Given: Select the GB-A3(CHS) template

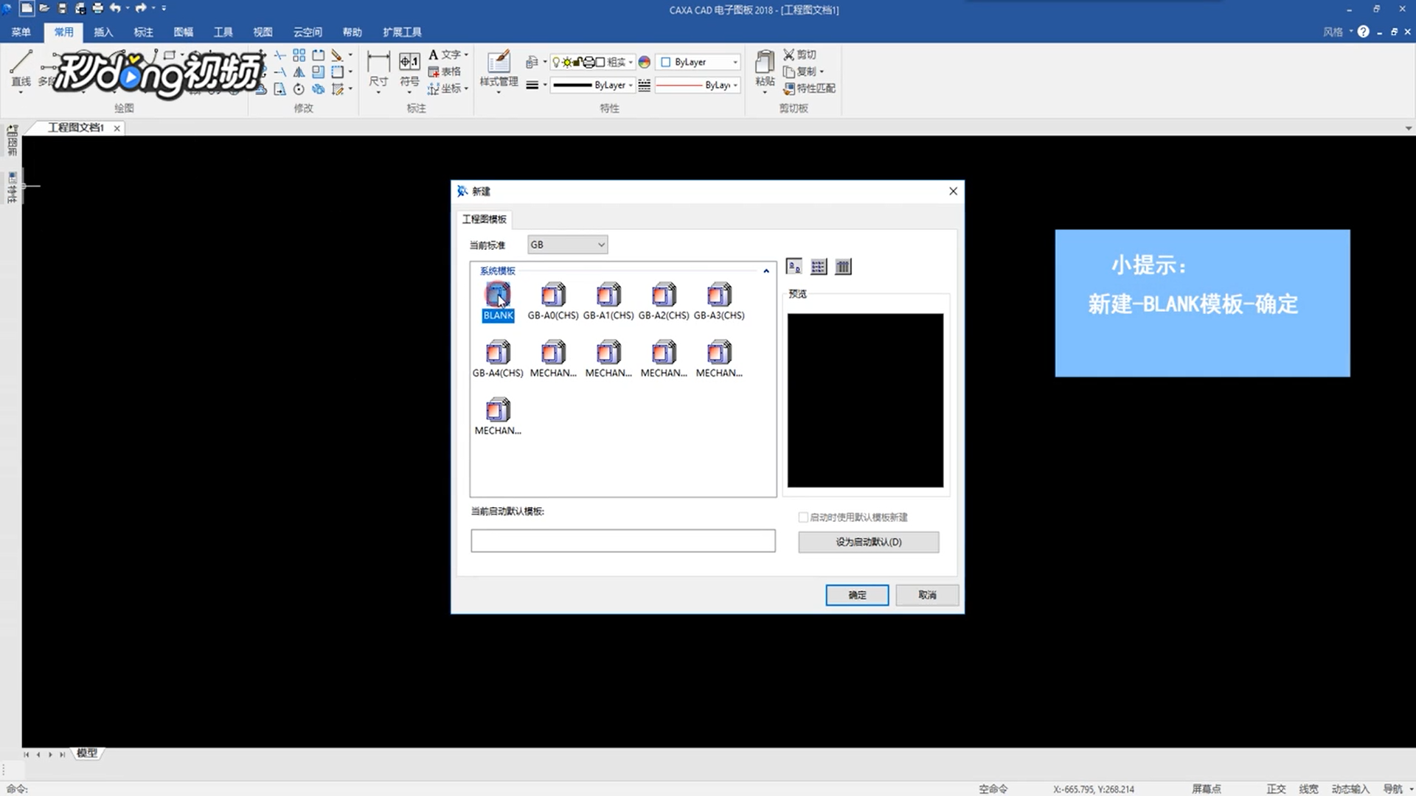Looking at the screenshot, I should click(x=719, y=302).
